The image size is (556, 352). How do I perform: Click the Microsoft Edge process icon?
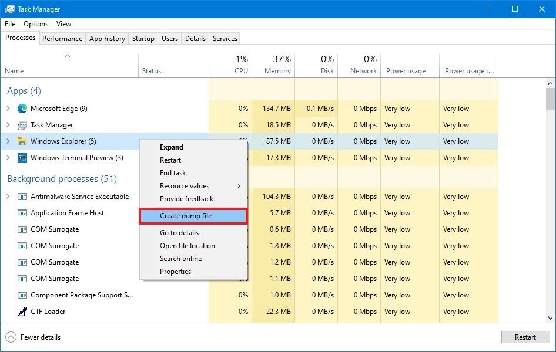[22, 108]
